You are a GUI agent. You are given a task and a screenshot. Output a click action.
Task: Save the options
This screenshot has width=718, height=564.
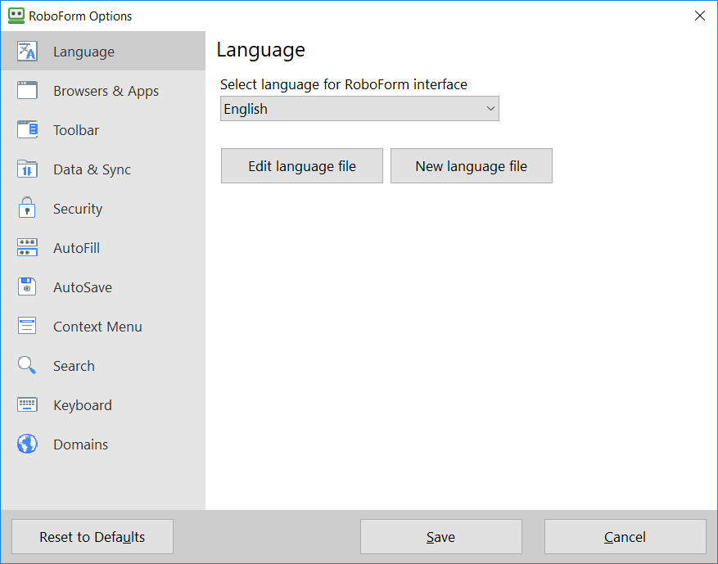[x=441, y=536]
